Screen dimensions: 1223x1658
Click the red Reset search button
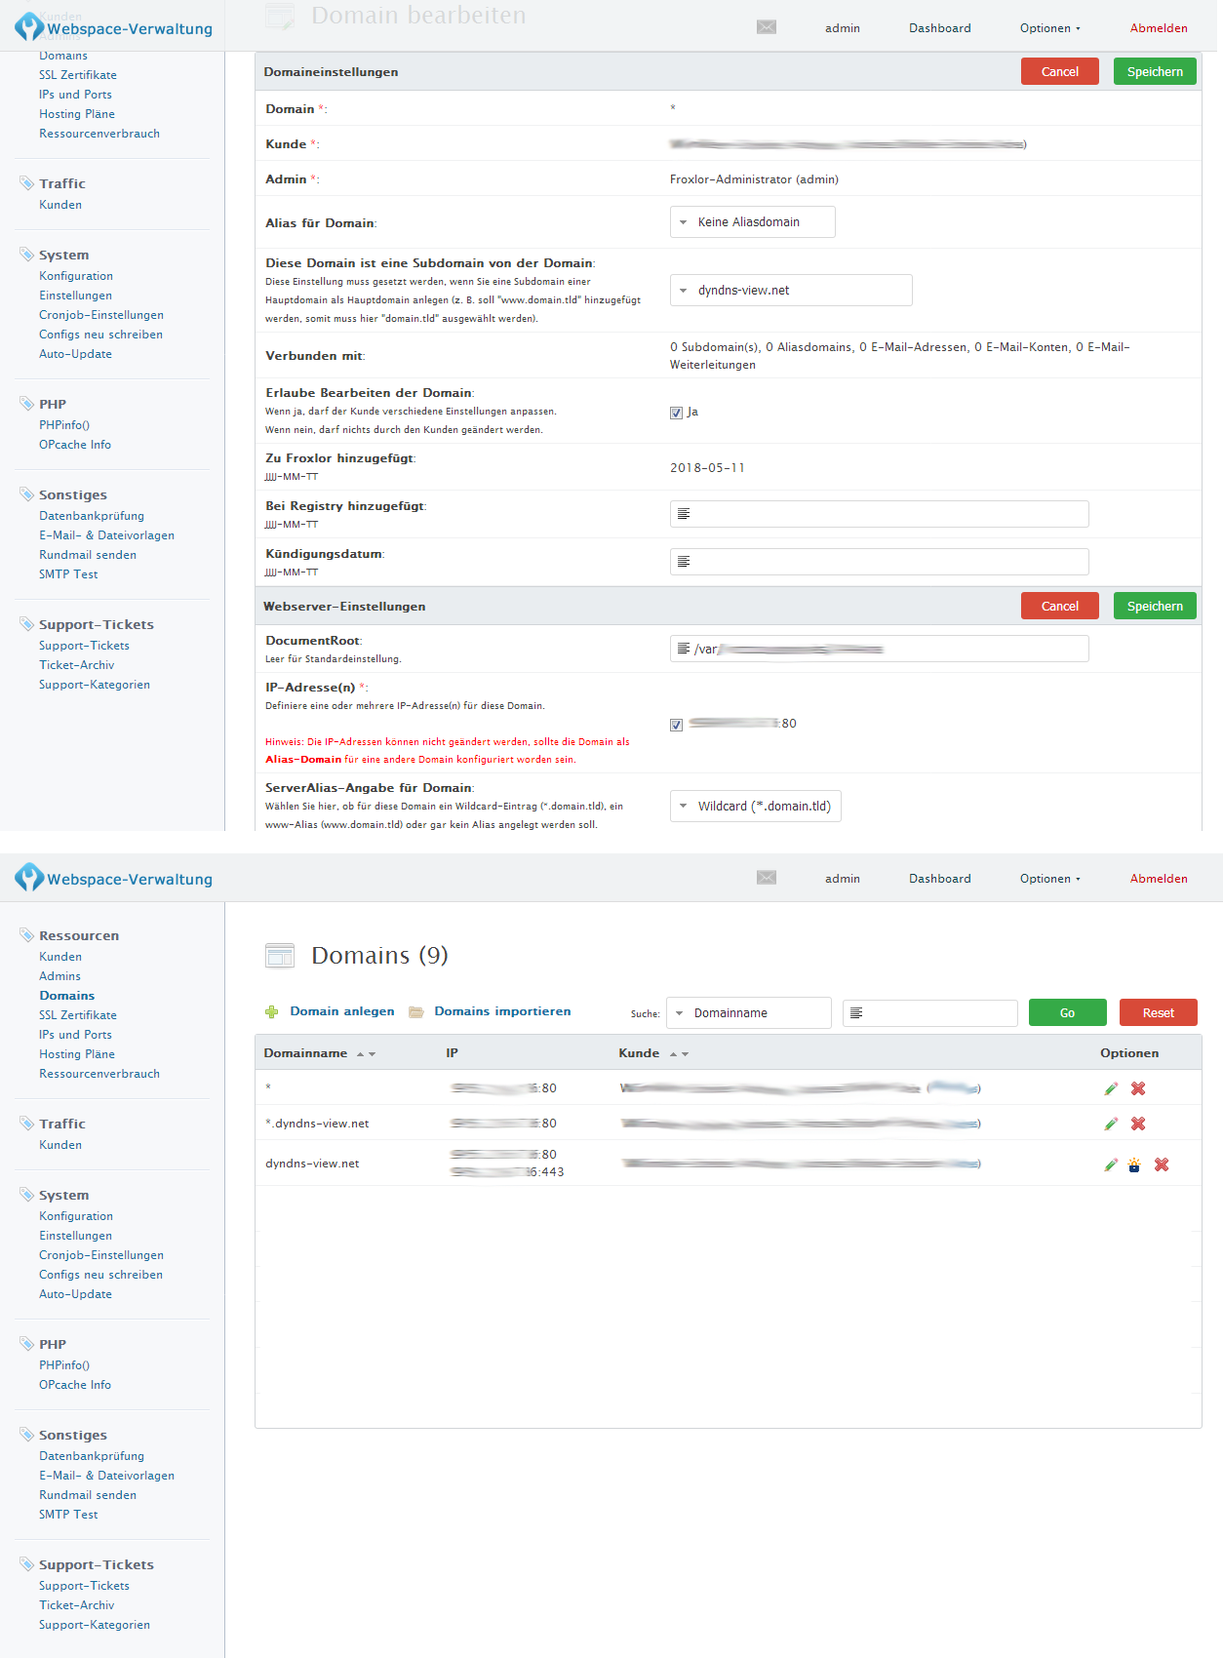coord(1159,1012)
